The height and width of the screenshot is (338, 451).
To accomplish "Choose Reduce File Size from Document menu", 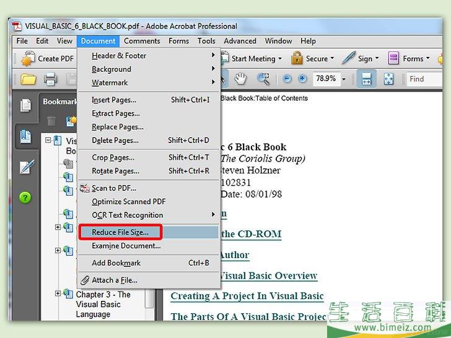I will pyautogui.click(x=120, y=232).
